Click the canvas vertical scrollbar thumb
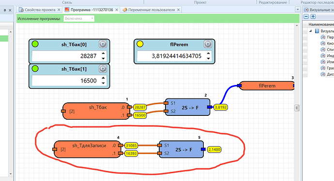 [297, 108]
